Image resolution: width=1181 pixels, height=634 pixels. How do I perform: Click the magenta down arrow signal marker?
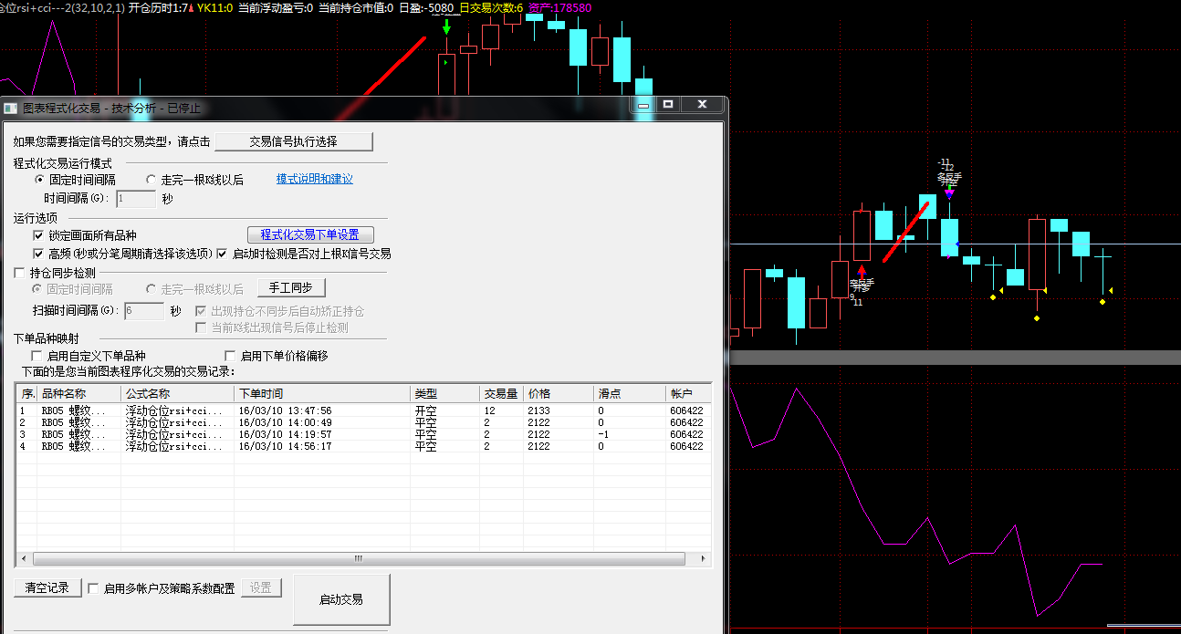[x=949, y=192]
